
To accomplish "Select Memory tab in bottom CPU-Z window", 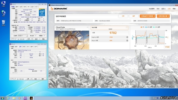I will [24, 47].
